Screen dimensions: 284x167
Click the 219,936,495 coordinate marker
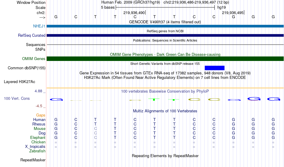233,13
